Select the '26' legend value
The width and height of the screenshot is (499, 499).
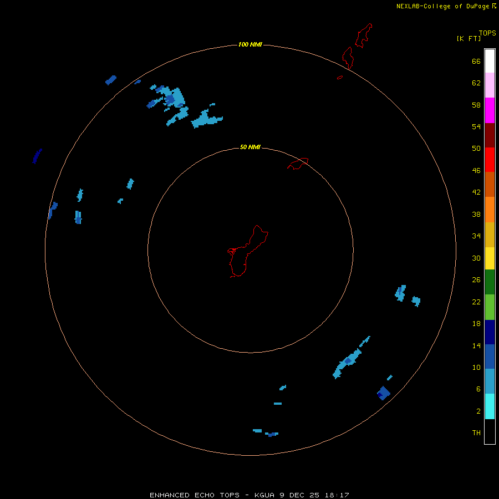tap(476, 280)
